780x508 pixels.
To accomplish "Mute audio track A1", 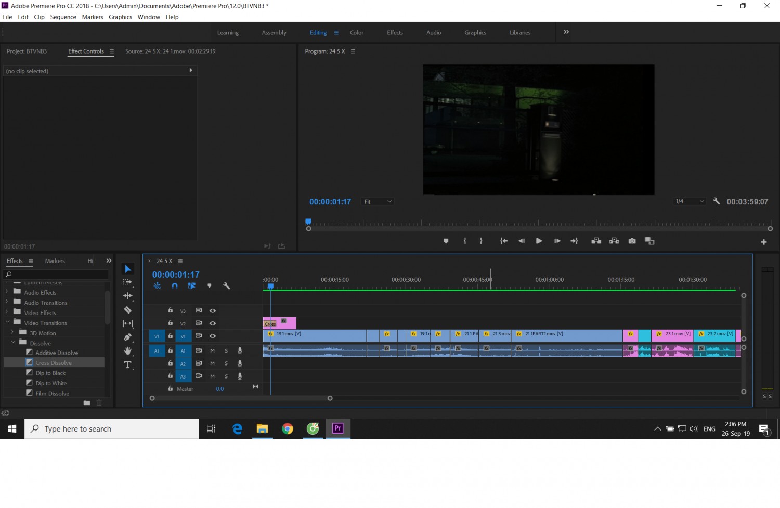I will coord(212,350).
